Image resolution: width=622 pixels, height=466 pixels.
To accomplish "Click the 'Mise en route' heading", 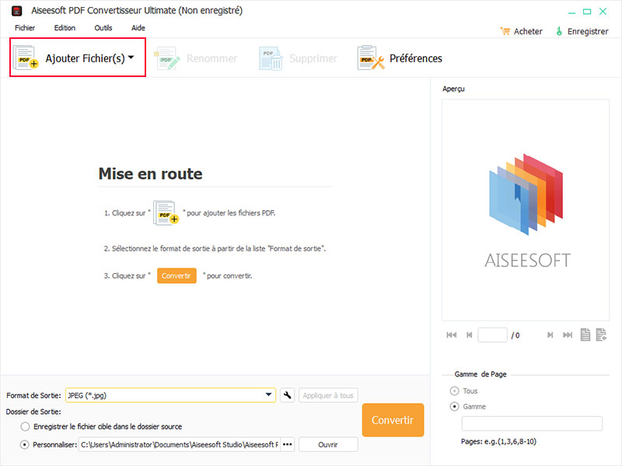I will coord(150,173).
